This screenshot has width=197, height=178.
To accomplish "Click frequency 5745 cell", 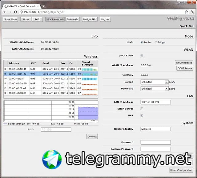I will click(72, 88).
